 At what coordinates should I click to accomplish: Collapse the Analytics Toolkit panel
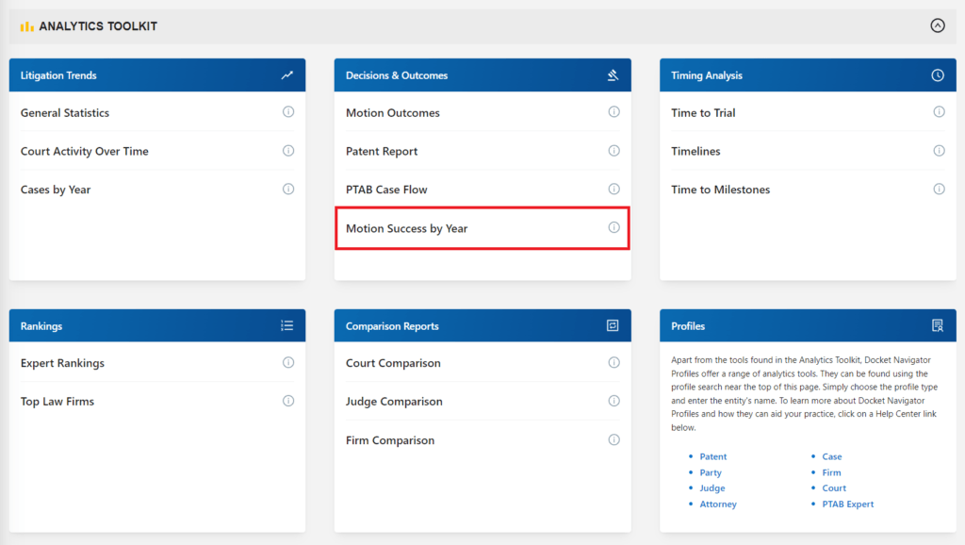[x=938, y=25]
